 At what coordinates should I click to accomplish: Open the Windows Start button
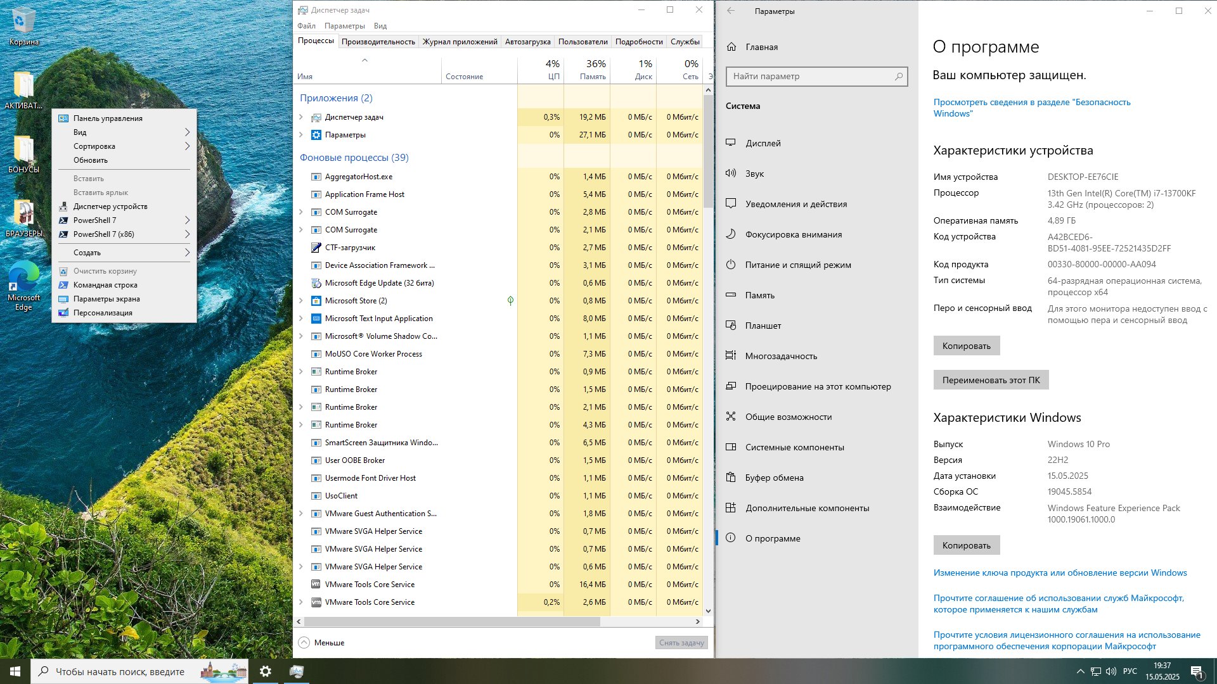(15, 671)
